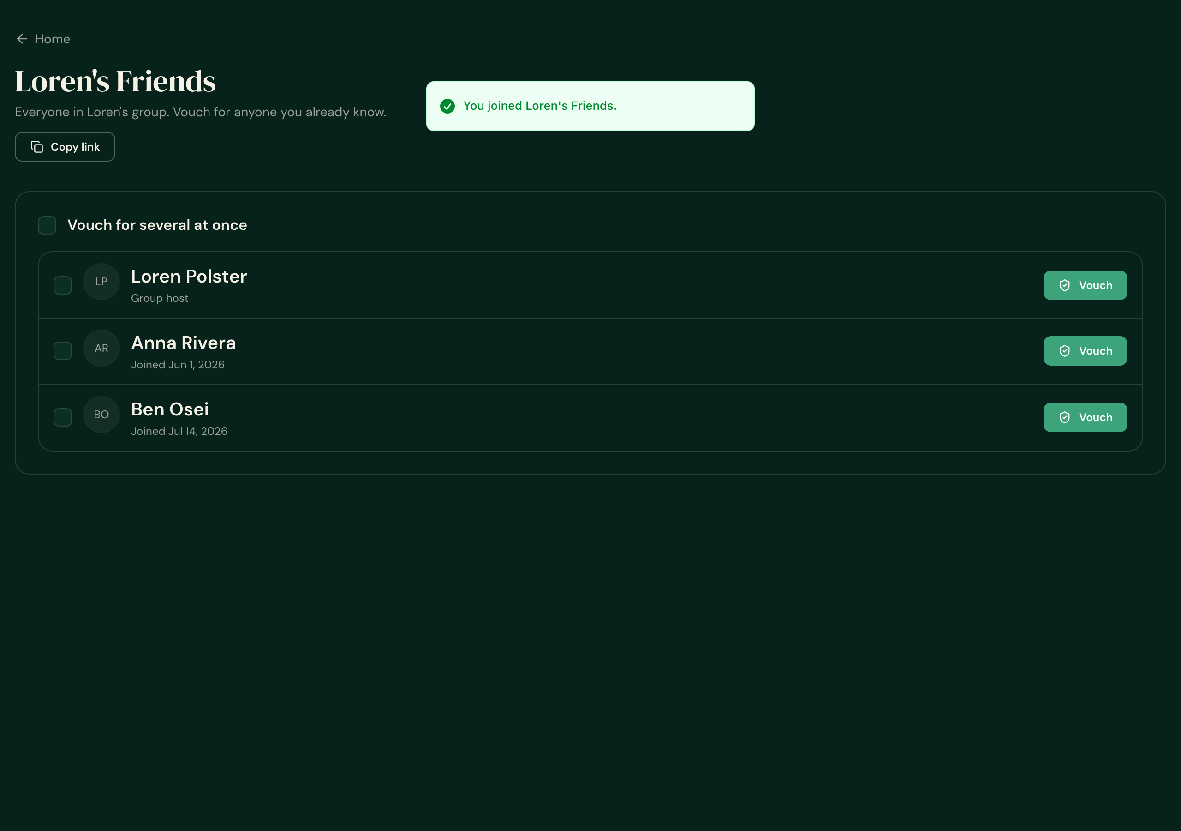This screenshot has height=831, width=1181.
Task: Click the LP avatar circle
Action: (x=101, y=282)
